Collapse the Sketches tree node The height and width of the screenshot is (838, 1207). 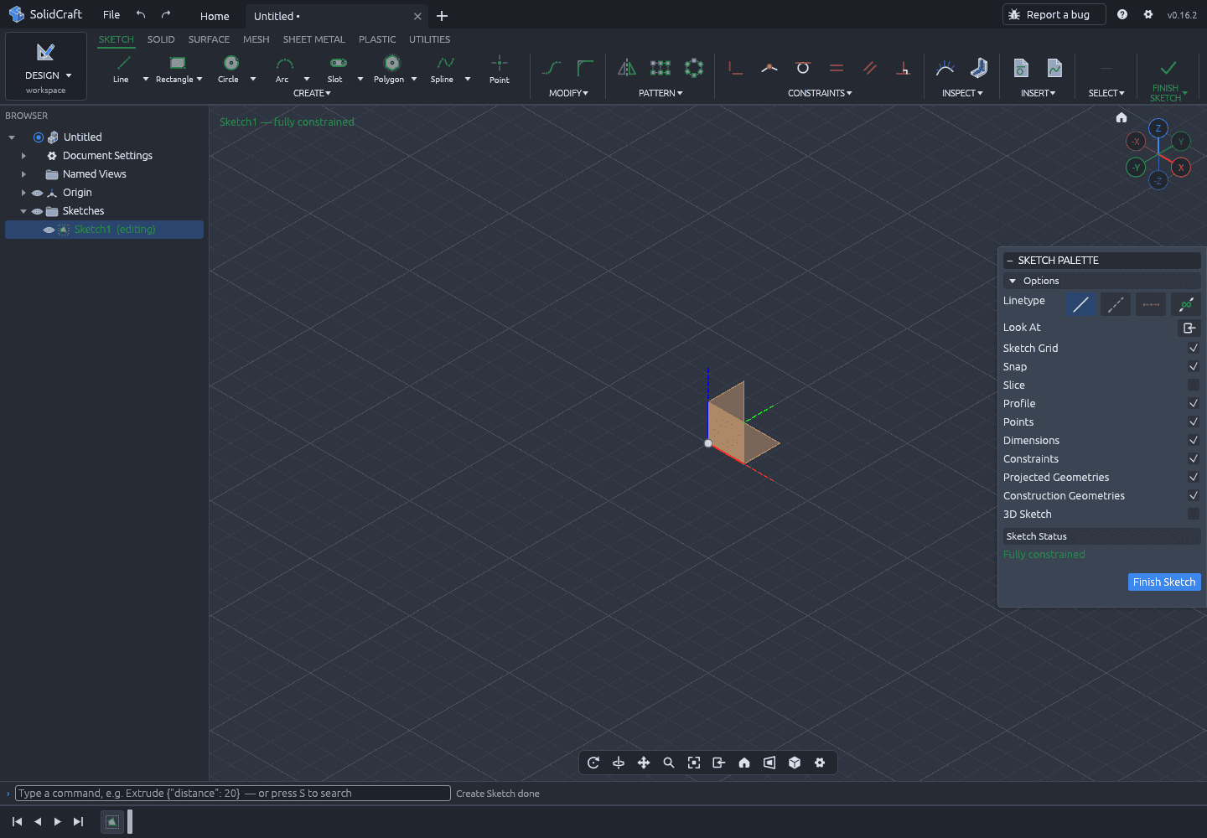click(x=23, y=211)
